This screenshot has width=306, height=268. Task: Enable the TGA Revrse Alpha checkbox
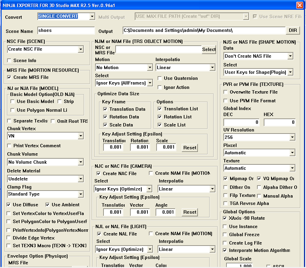click(x=225, y=203)
